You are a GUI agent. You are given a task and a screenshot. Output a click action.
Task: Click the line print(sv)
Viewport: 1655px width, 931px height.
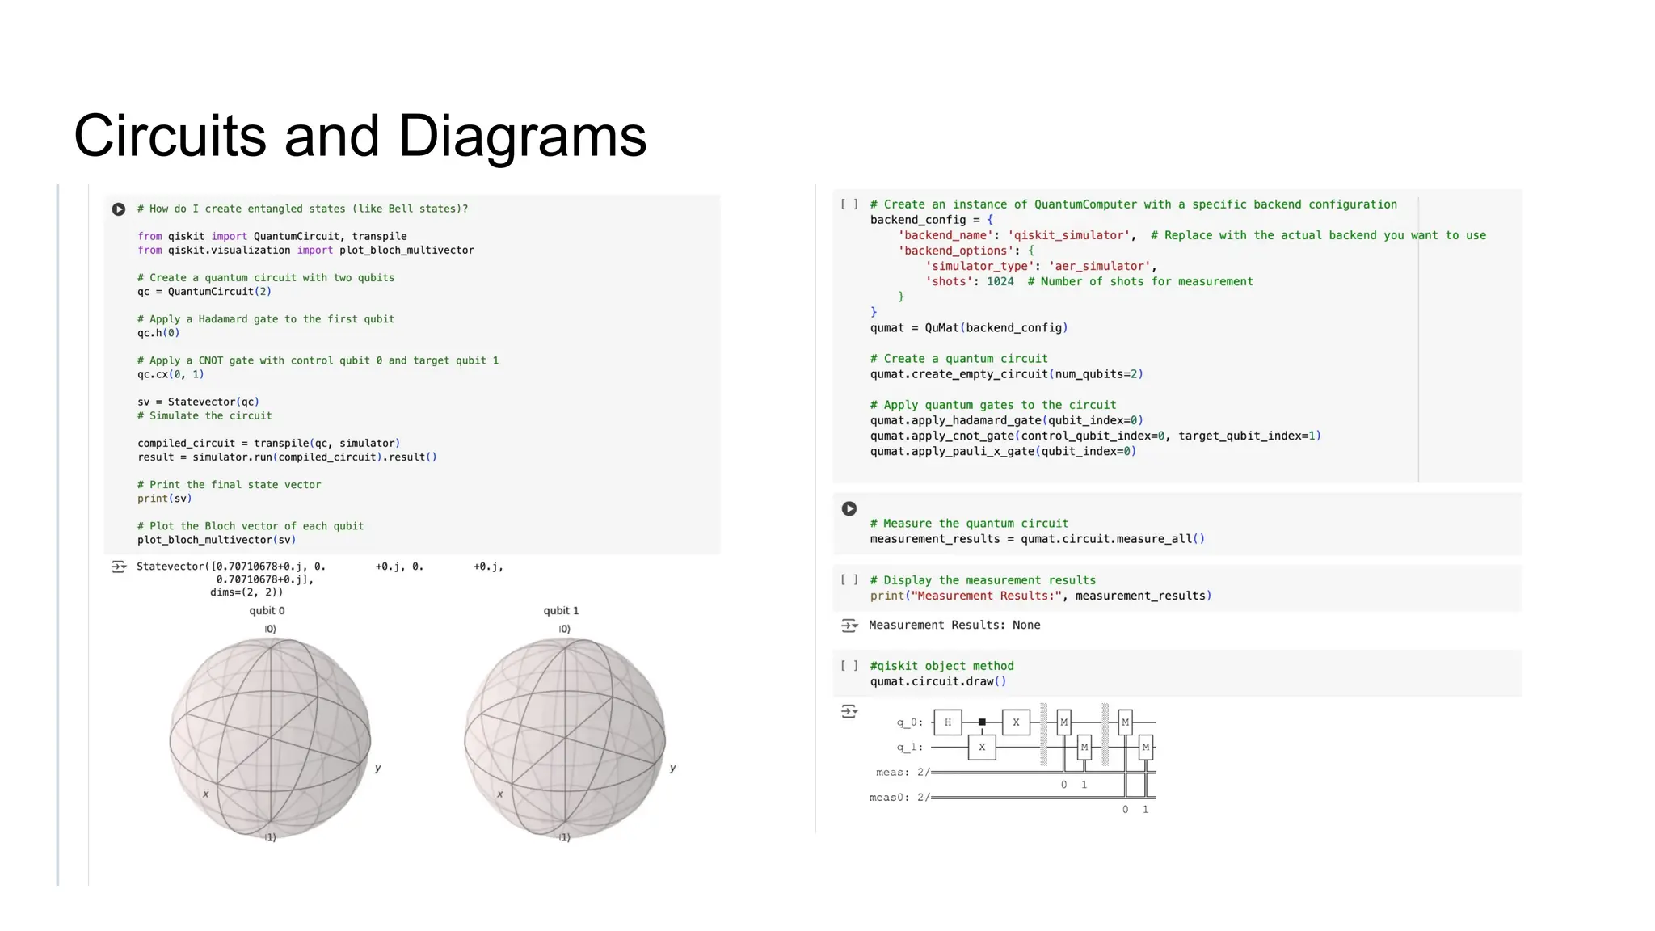165,499
